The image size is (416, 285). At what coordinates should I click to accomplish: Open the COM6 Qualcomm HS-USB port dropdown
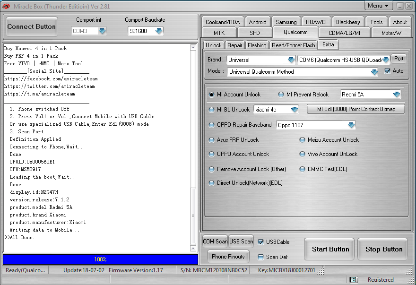386,60
